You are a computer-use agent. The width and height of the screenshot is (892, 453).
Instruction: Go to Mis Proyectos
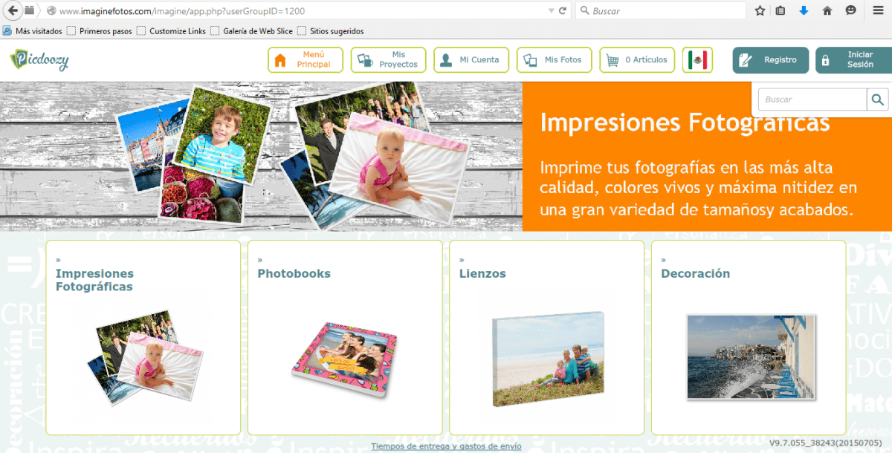[389, 60]
